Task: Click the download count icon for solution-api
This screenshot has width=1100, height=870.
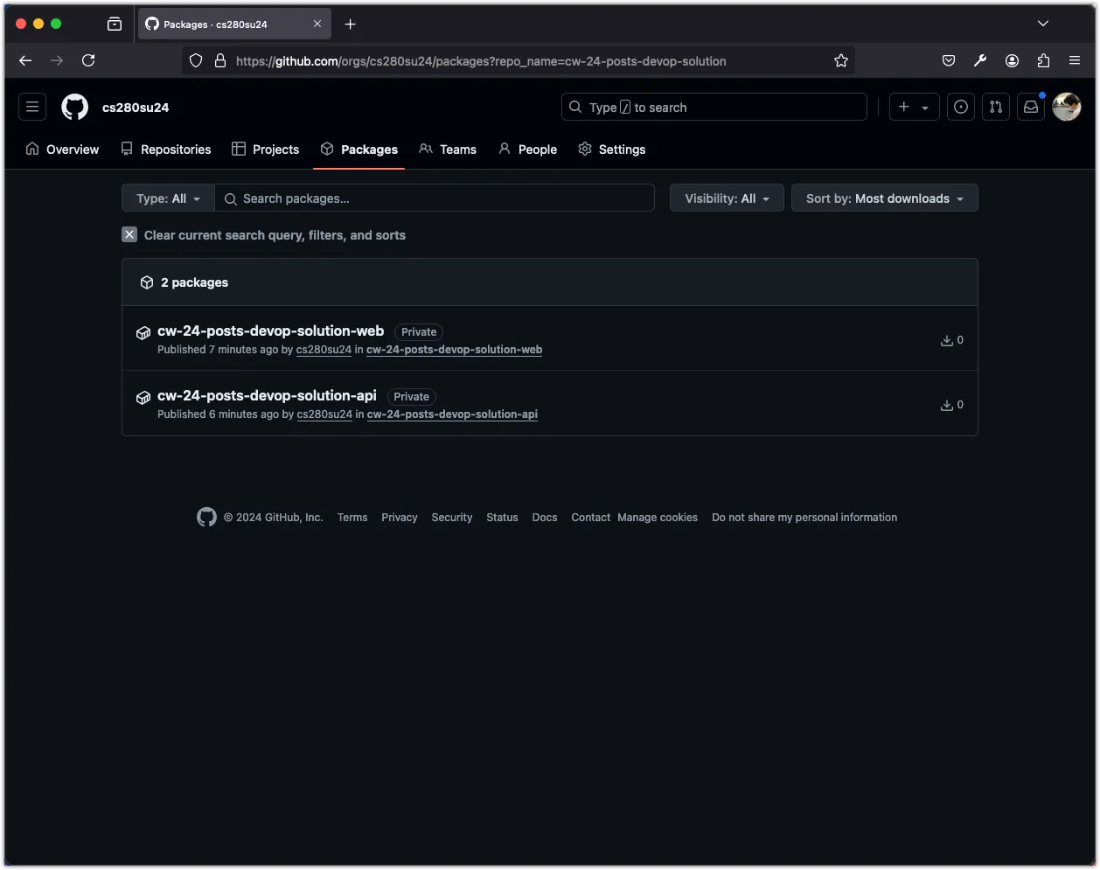Action: pos(946,405)
